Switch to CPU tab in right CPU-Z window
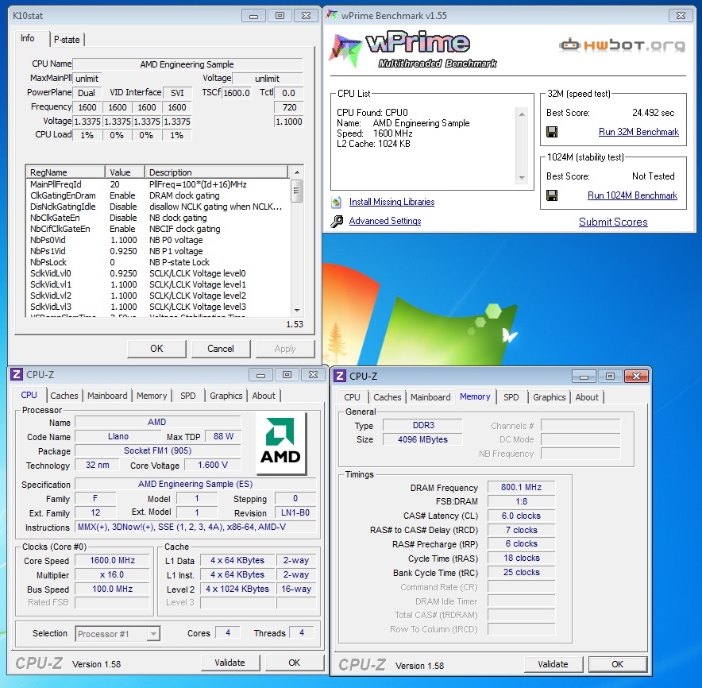This screenshot has height=688, width=702. click(352, 397)
